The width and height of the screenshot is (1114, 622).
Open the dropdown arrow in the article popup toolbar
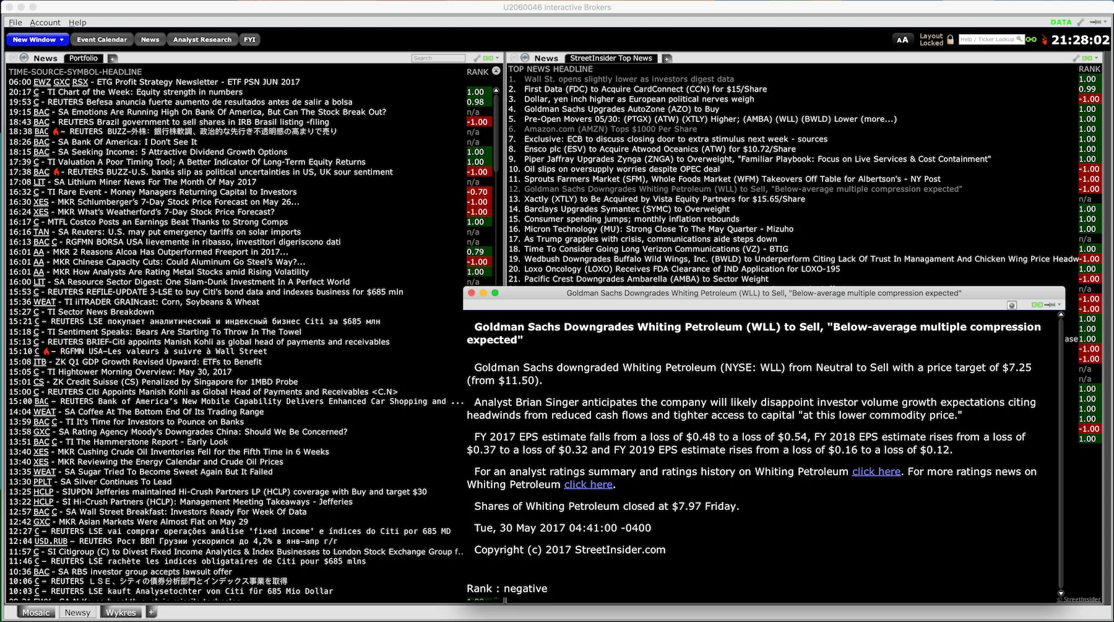coord(1060,305)
